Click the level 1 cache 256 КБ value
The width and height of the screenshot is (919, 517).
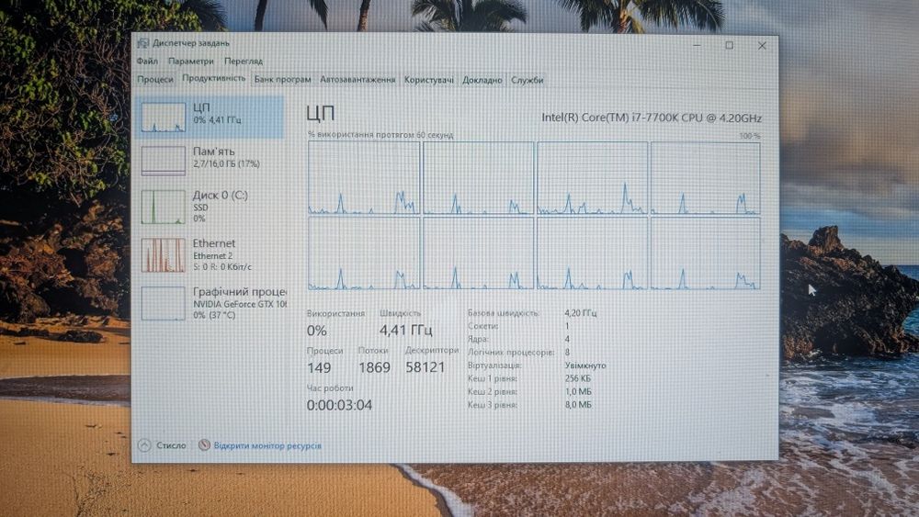coord(578,378)
